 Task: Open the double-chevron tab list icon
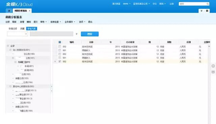tap(201, 11)
